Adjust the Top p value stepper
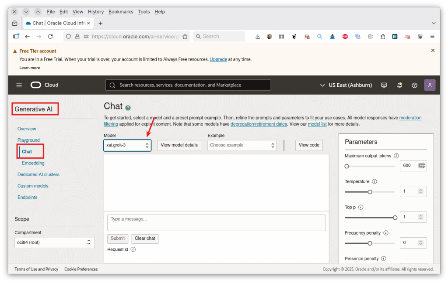This screenshot has width=448, height=283. 420,217
